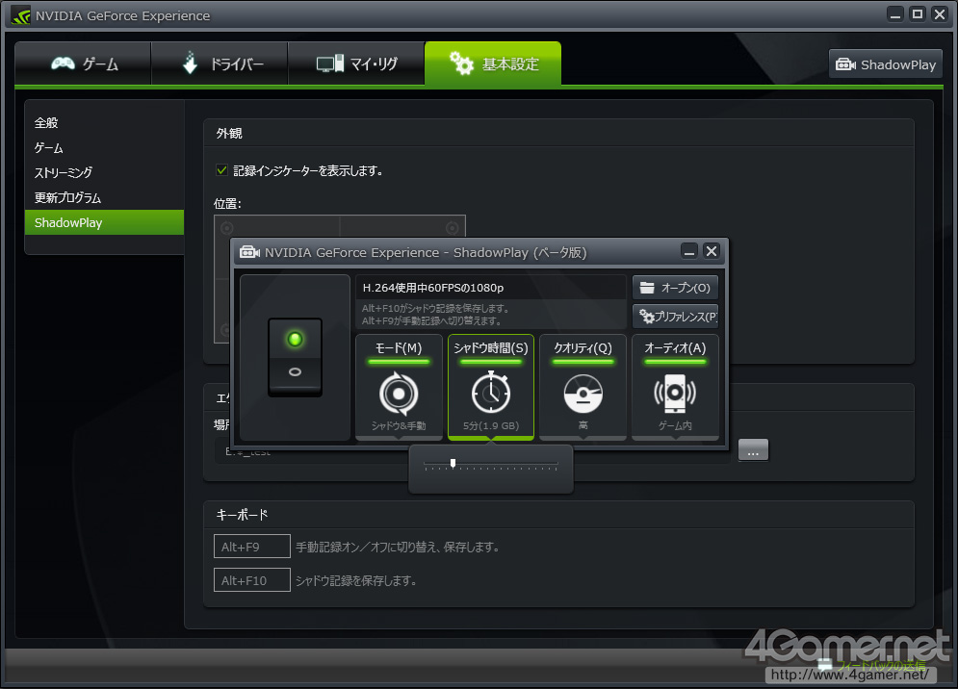Click the browse ... button for save location
Screen dimensions: 958x689
tap(753, 450)
